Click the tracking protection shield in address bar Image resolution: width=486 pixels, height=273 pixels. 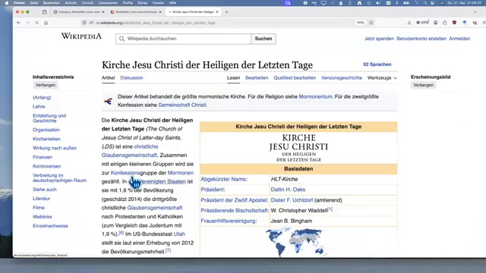pos(84,23)
